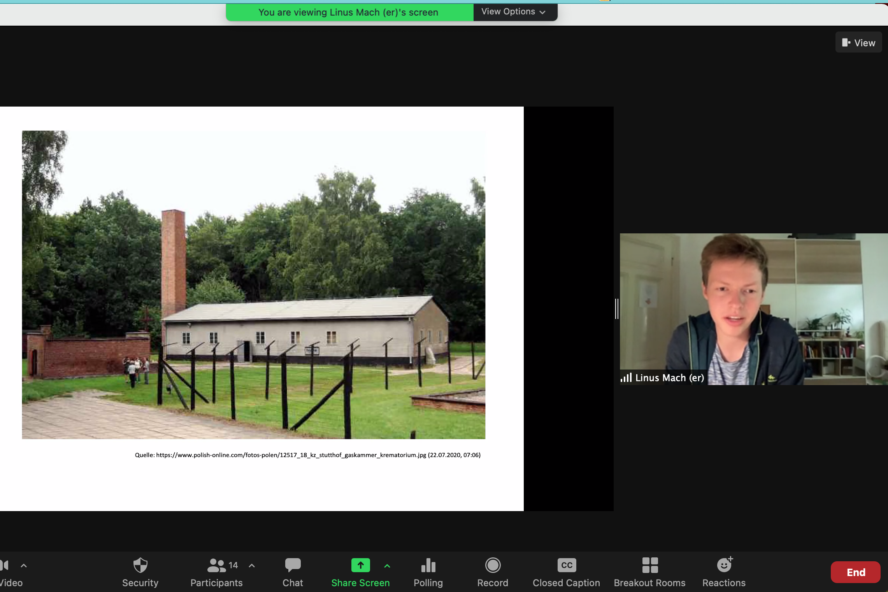888x592 pixels.
Task: Toggle Closed Caption on
Action: tap(566, 565)
